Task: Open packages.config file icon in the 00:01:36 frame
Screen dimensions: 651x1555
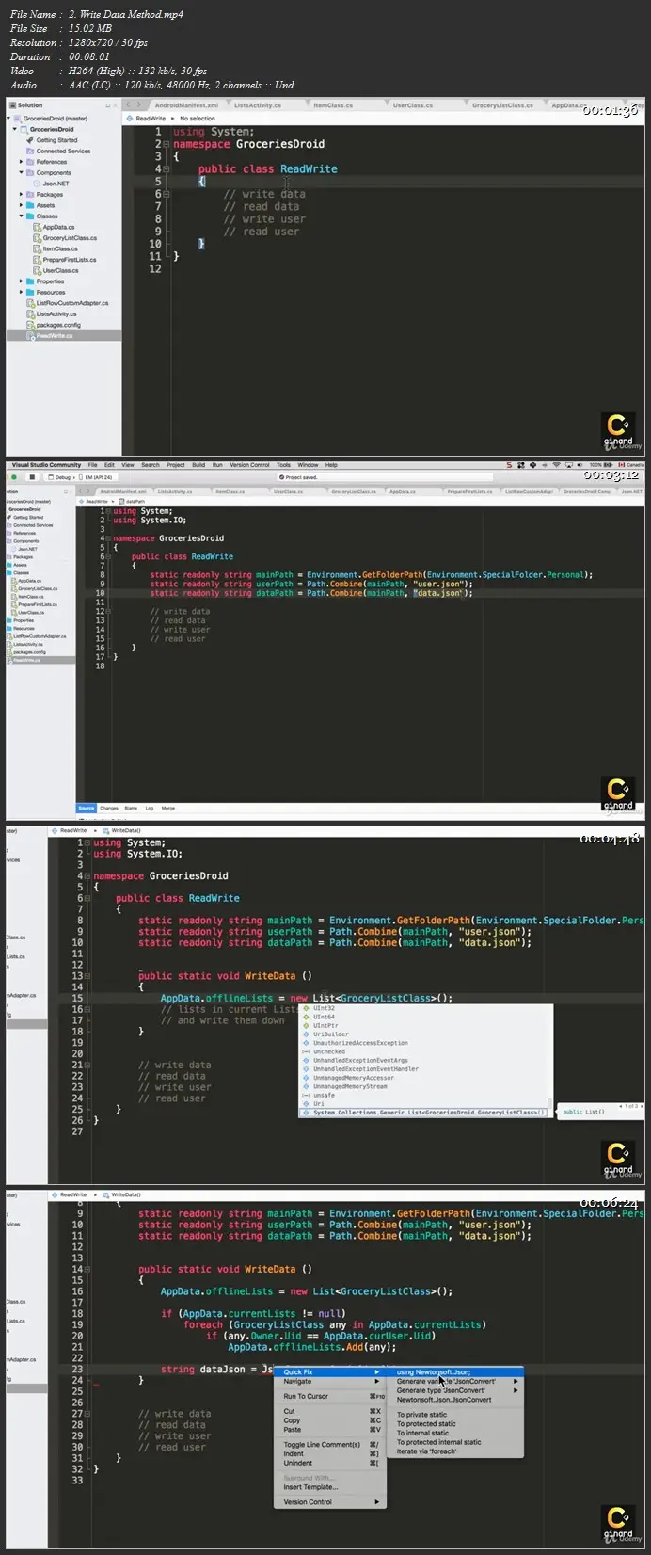Action: 32,325
